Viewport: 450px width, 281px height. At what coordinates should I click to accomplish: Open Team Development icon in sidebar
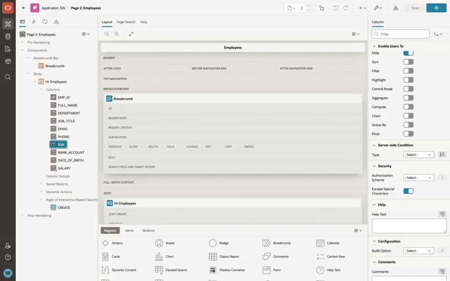(x=8, y=49)
